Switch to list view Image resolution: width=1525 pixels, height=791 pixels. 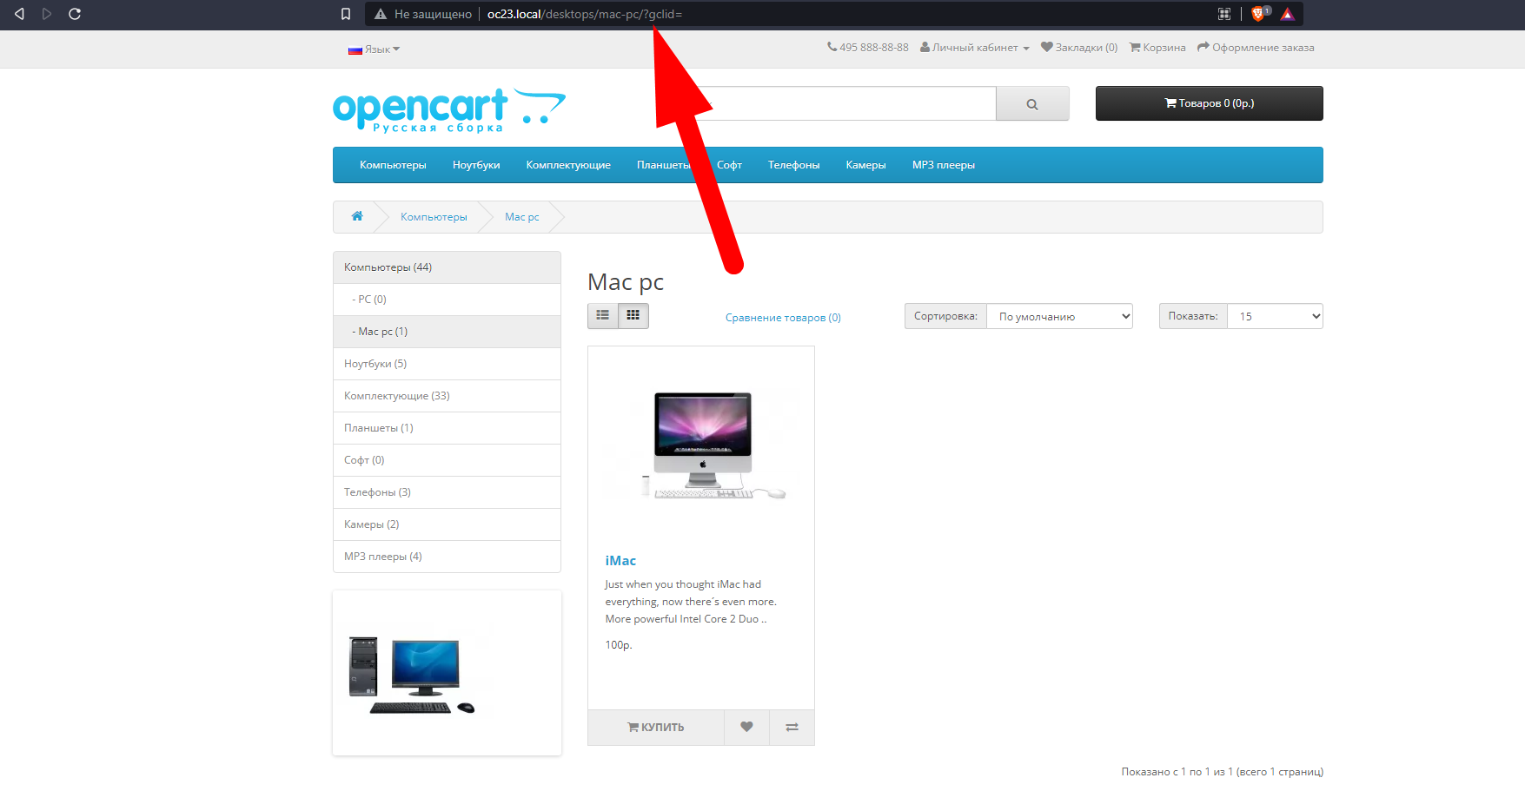(x=603, y=315)
